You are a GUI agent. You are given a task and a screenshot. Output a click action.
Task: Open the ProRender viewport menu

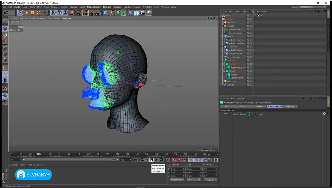pyautogui.click(x=66, y=18)
